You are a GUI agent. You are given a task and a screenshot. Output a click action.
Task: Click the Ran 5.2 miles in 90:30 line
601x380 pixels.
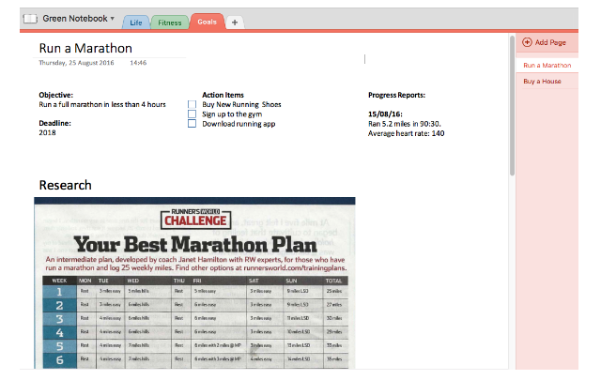click(405, 124)
